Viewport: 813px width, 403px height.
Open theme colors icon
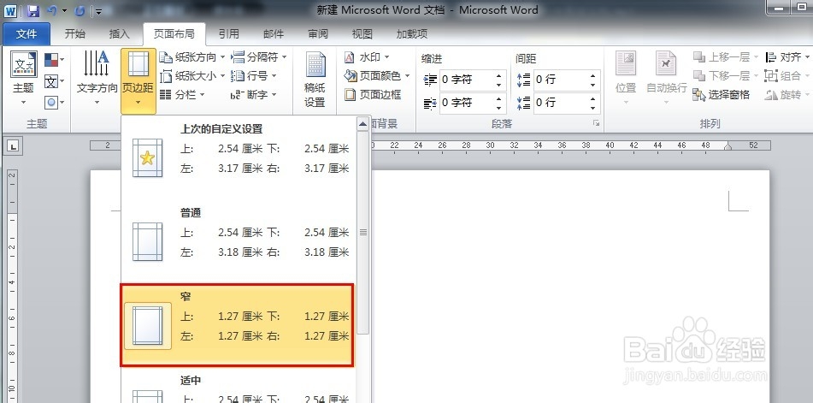point(54,60)
